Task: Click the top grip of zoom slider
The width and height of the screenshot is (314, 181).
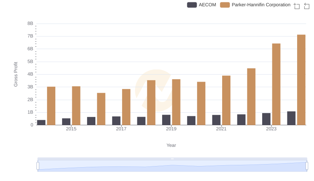Action: tap(172, 159)
